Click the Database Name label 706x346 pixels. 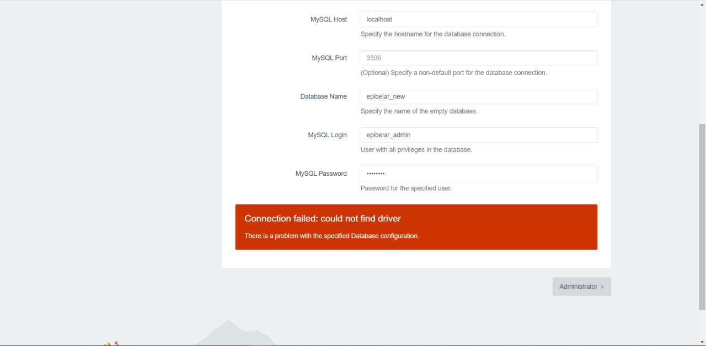(324, 96)
